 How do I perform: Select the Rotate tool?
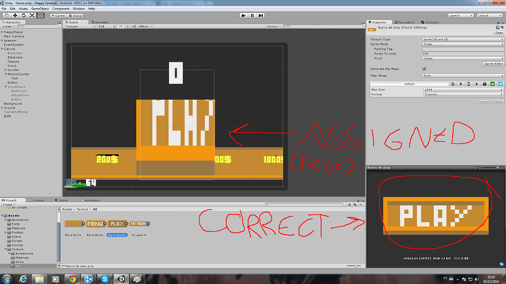[23, 15]
